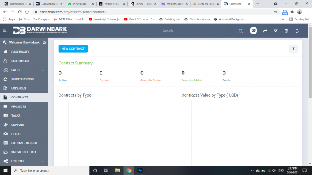The height and width of the screenshot is (175, 312).
Task: Click the Utilities gears icon
Action: pos(5,161)
